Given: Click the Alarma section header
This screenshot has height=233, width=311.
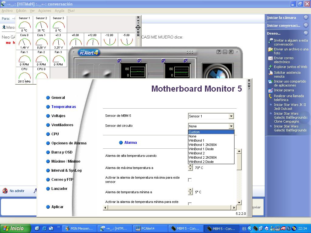Looking at the screenshot, I should click(x=128, y=143).
